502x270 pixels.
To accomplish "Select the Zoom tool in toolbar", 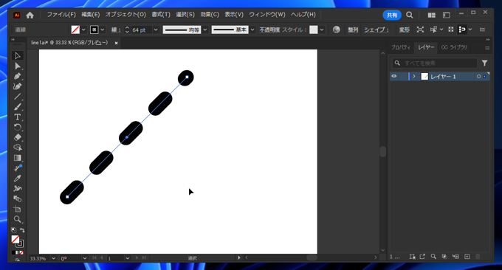I will coord(18,219).
